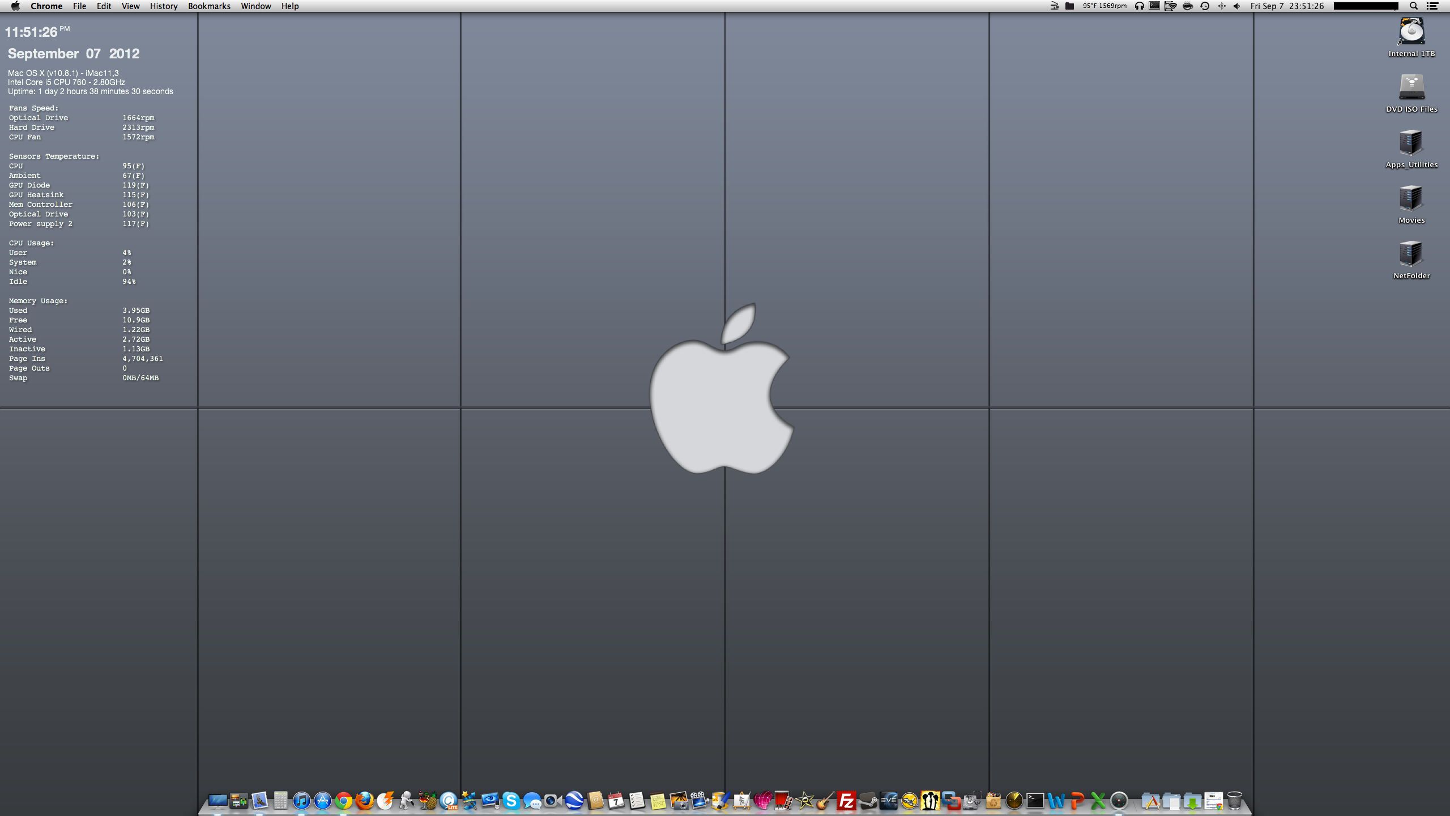Open the Trash in the dock

tap(1234, 801)
